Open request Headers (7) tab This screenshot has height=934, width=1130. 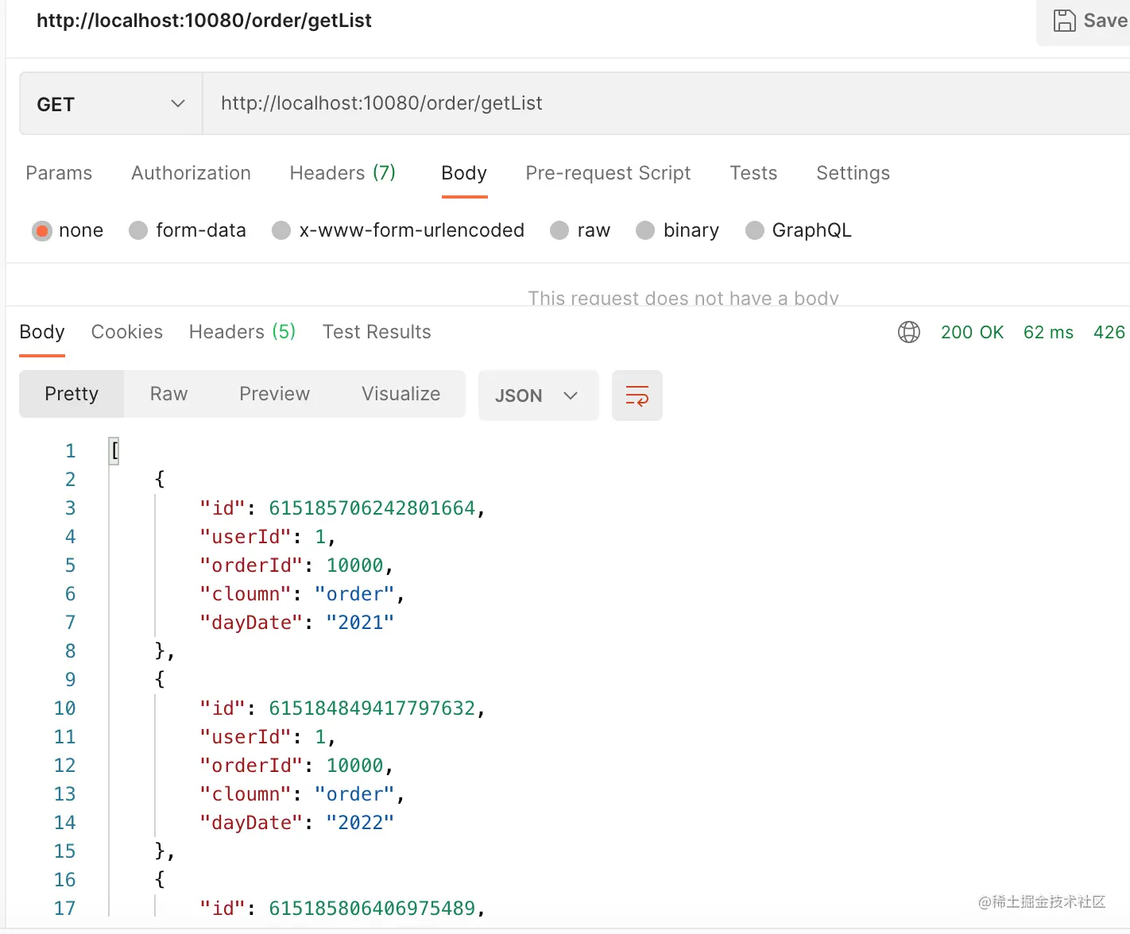click(x=342, y=173)
